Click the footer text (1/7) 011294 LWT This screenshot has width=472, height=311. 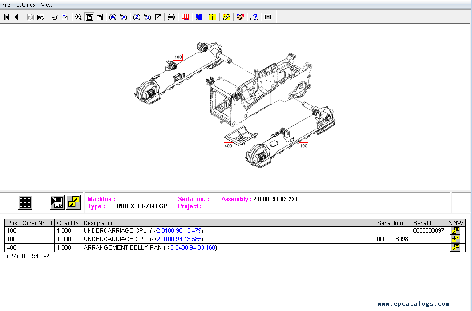coord(29,256)
